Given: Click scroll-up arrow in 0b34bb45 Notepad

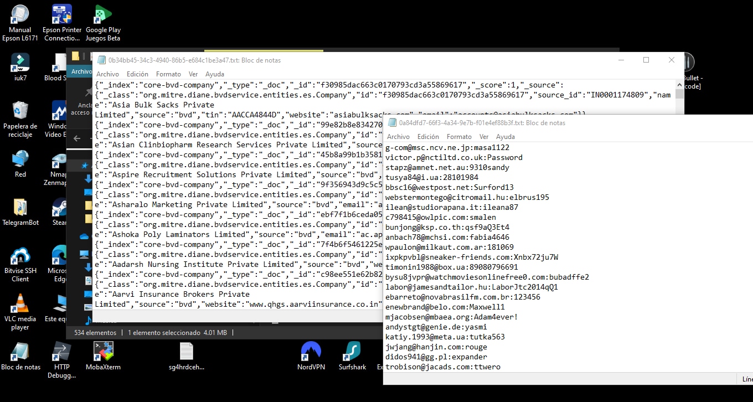Looking at the screenshot, I should click(680, 85).
